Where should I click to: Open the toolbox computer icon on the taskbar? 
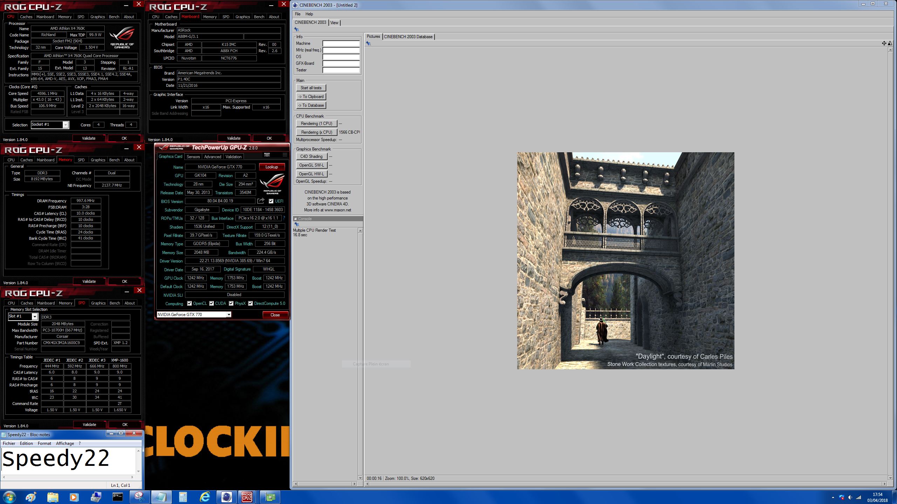[96, 497]
